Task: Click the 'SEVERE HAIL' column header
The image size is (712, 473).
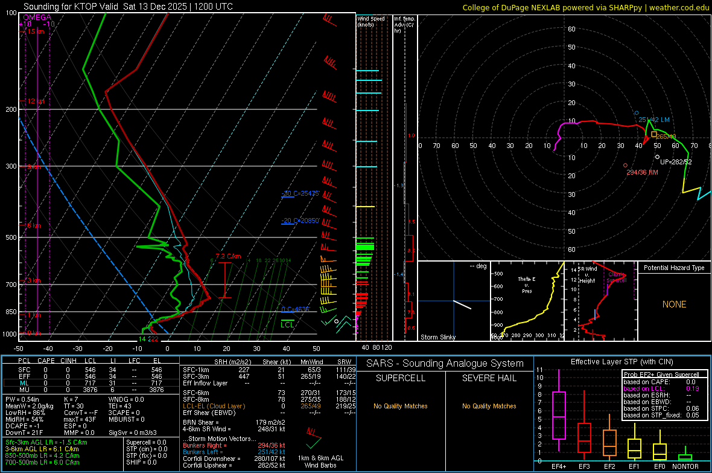Action: click(x=489, y=378)
